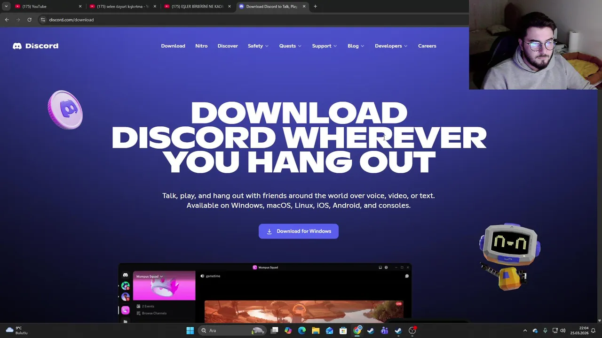Open the volume speaker icon in tray
Viewport: 602px width, 338px height.
click(x=563, y=330)
